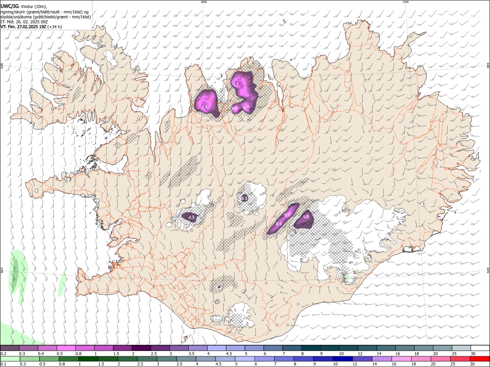Screen dimensions: 490x367
Task: Click the snow scale swatch starting at 0.2
Action: (10, 348)
